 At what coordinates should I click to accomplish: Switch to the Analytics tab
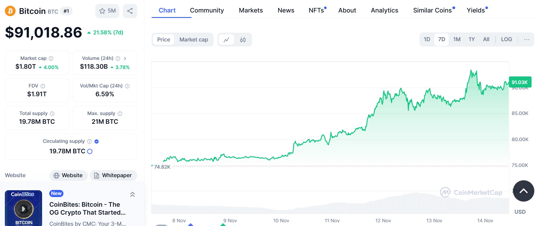click(x=384, y=11)
